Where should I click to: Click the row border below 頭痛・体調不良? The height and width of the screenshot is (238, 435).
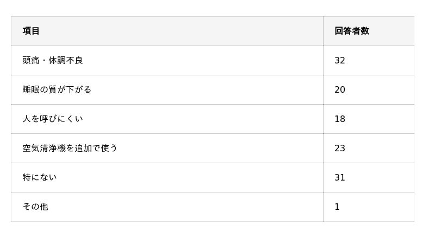tap(163, 75)
